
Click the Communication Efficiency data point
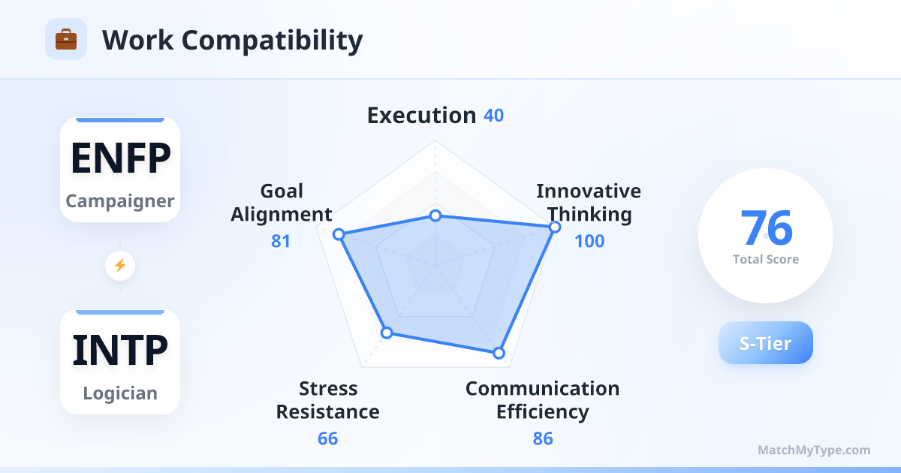coord(498,352)
